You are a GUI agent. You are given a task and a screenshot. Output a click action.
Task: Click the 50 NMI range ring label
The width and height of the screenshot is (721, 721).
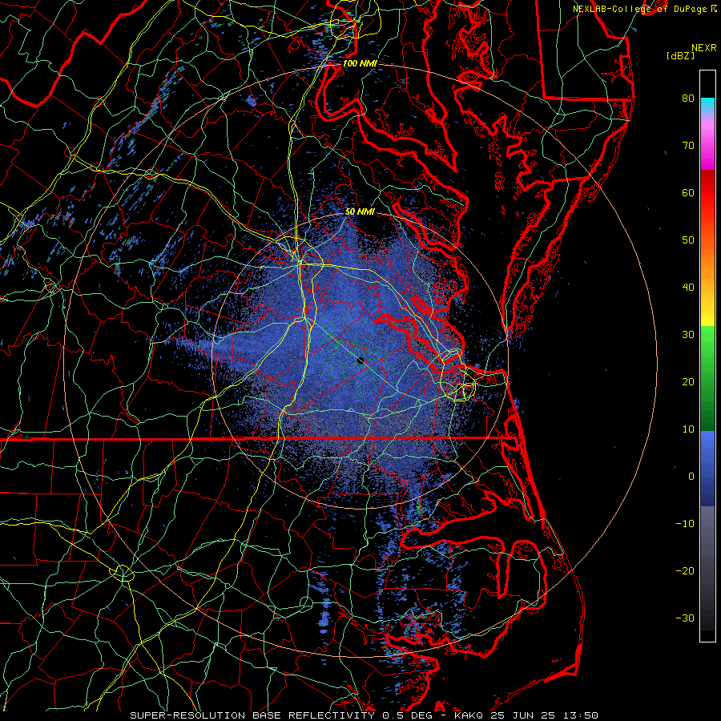(x=360, y=212)
